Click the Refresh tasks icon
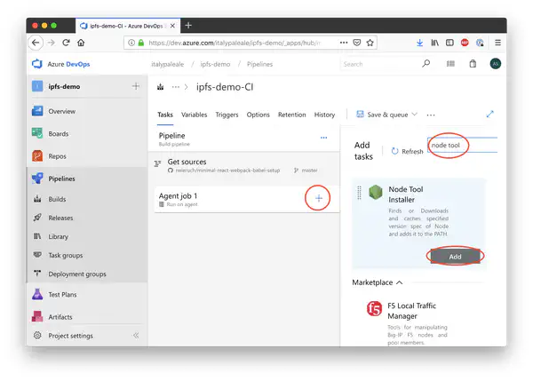 [395, 151]
